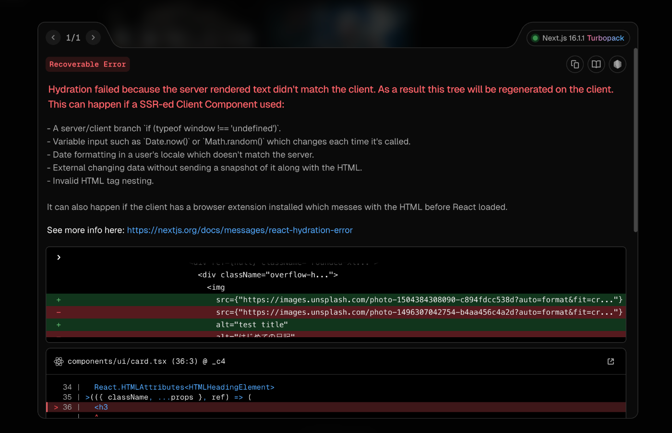Copy error info icon

pyautogui.click(x=575, y=64)
